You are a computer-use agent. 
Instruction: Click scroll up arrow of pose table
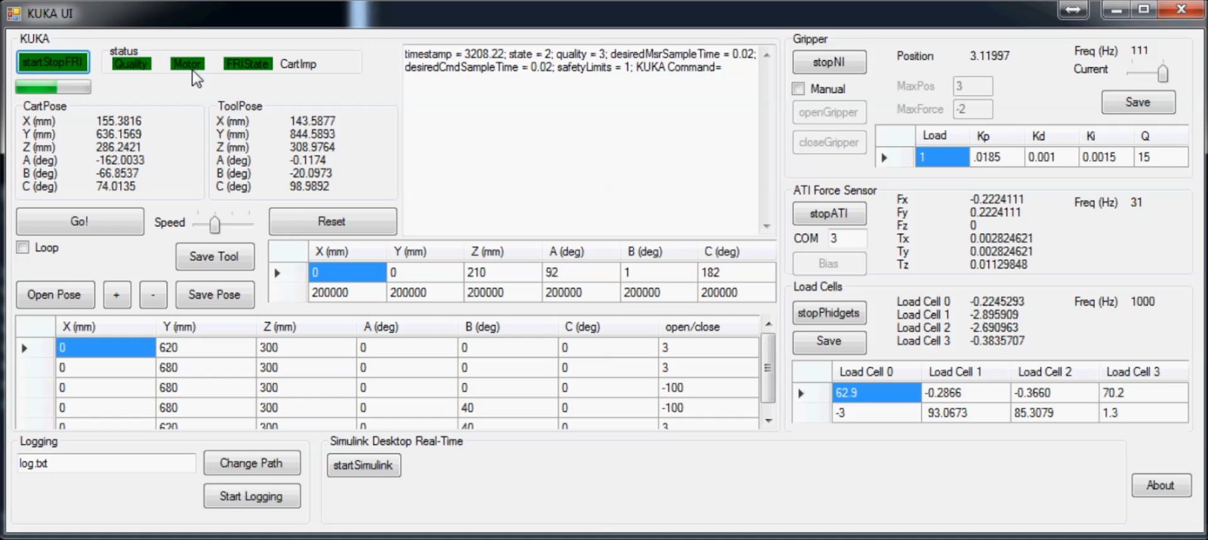coord(769,324)
